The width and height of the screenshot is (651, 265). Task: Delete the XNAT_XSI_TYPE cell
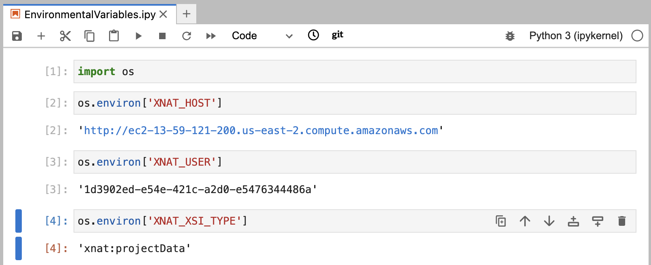pos(622,221)
